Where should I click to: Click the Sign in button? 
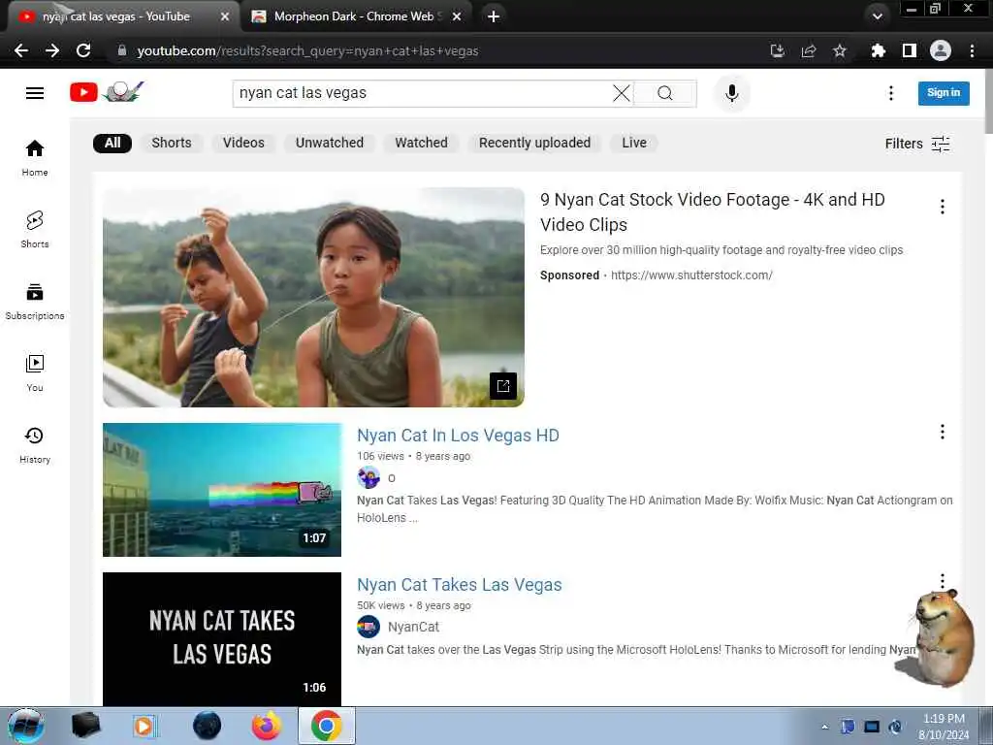click(x=944, y=93)
